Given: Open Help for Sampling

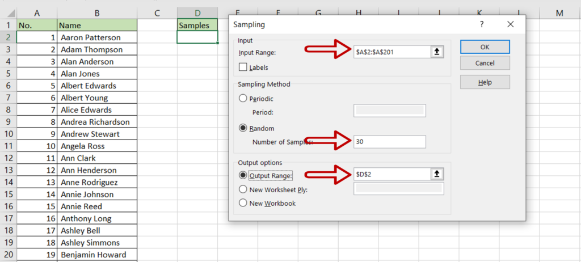Looking at the screenshot, I should click(485, 82).
